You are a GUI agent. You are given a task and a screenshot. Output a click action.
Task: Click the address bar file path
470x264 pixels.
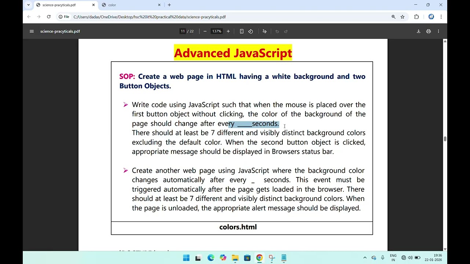click(x=149, y=17)
